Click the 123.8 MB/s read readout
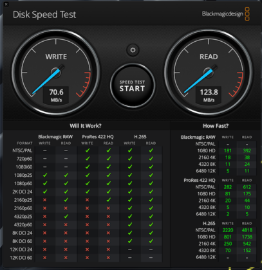Screen dimensions: 262x270 tap(209, 95)
